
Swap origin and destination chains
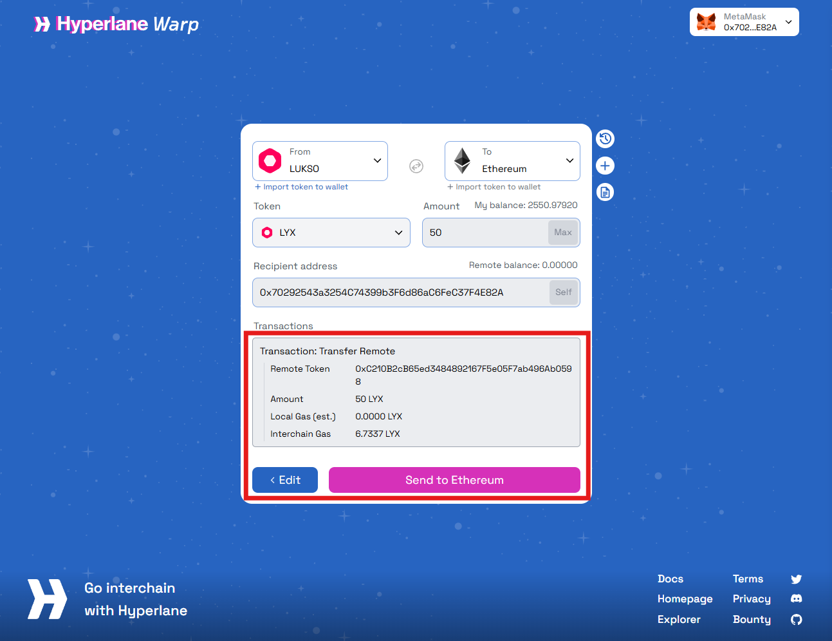[416, 166]
